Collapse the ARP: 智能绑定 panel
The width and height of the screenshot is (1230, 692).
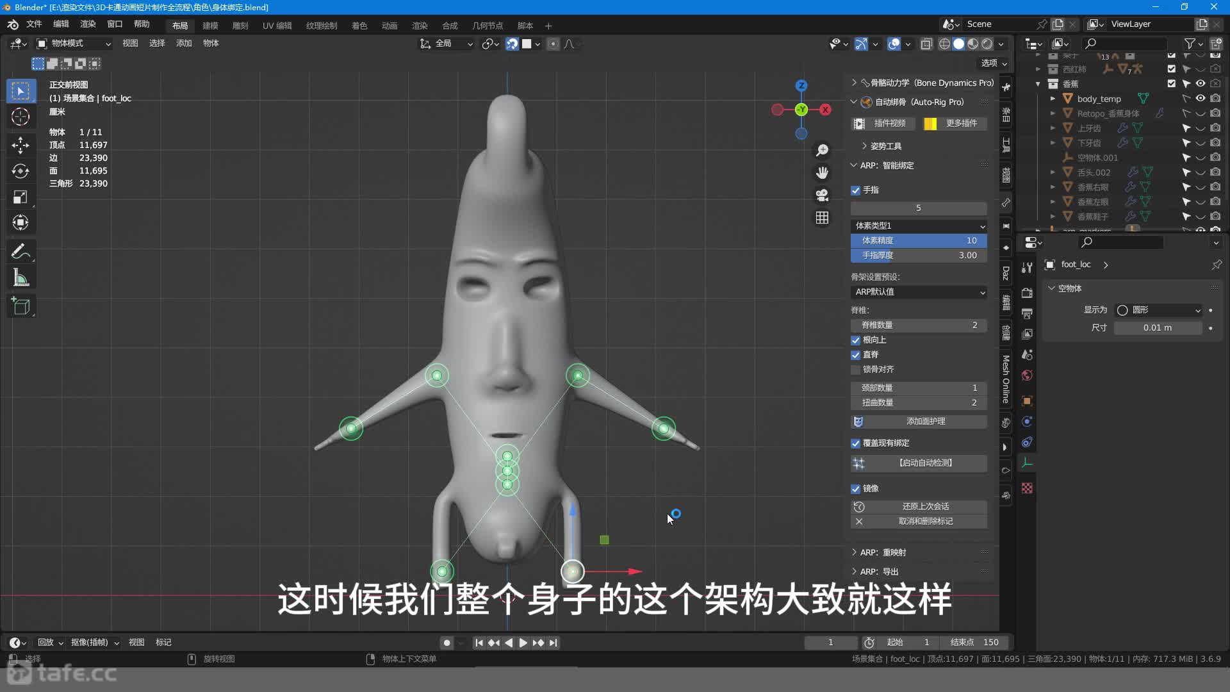pyautogui.click(x=887, y=165)
